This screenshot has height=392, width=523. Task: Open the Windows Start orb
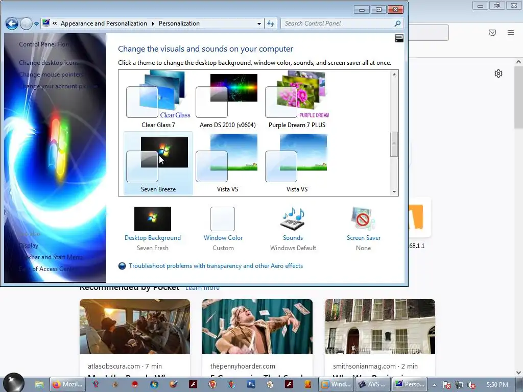[14, 383]
